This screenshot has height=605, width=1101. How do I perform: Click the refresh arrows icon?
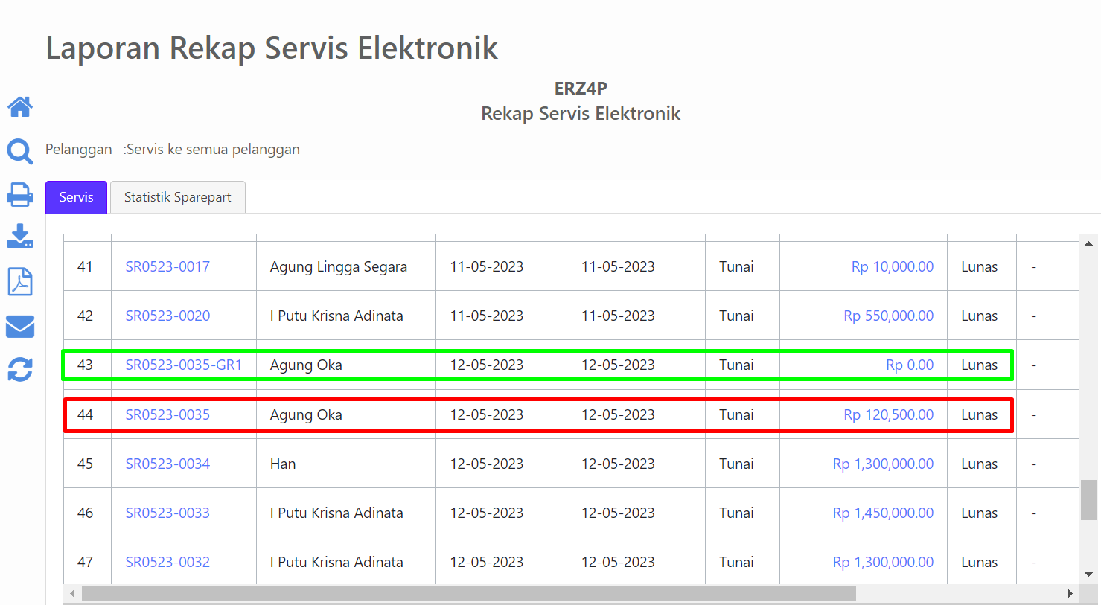point(20,369)
